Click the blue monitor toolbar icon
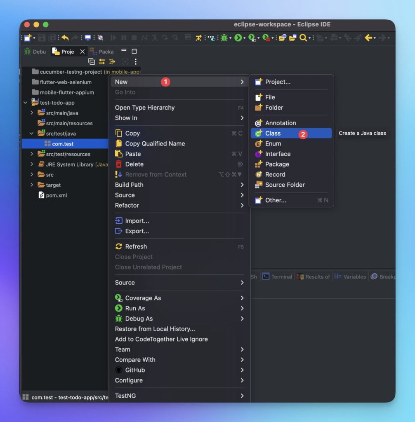Image resolution: width=415 pixels, height=422 pixels. [x=88, y=38]
